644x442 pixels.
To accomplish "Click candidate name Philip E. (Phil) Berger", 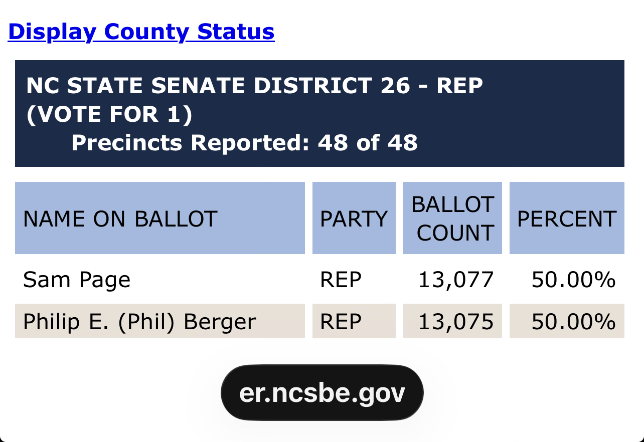I will coord(139,321).
